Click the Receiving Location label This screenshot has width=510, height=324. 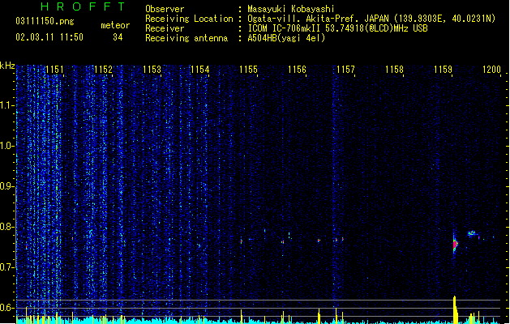point(189,19)
